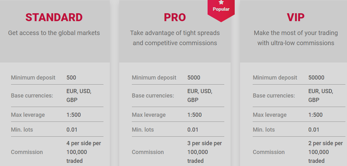Select the VIP account heading
The width and height of the screenshot is (347, 166).
click(x=296, y=17)
